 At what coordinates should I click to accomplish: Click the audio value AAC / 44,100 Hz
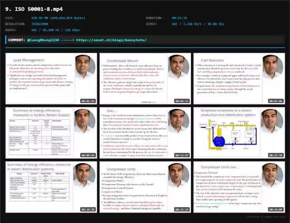coord(55,30)
